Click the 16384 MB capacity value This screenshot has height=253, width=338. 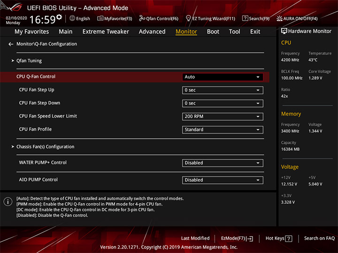pyautogui.click(x=290, y=149)
